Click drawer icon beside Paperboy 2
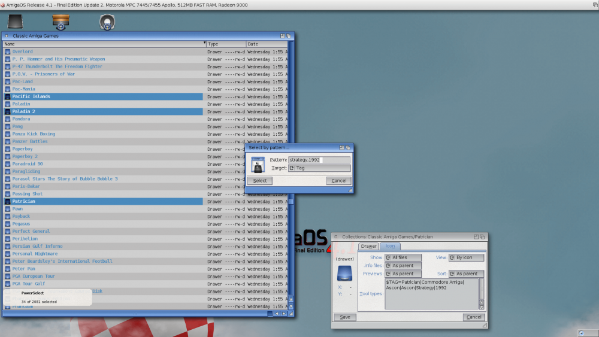599x337 pixels. [x=8, y=156]
